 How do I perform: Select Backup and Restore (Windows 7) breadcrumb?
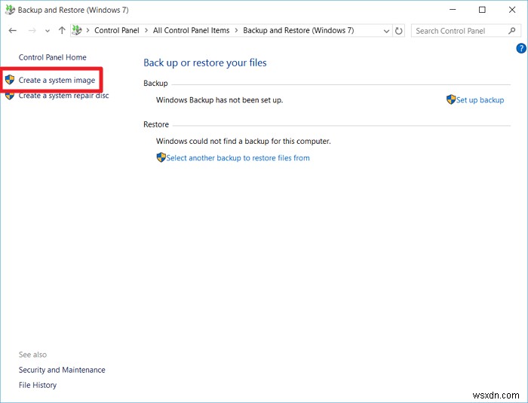(299, 31)
